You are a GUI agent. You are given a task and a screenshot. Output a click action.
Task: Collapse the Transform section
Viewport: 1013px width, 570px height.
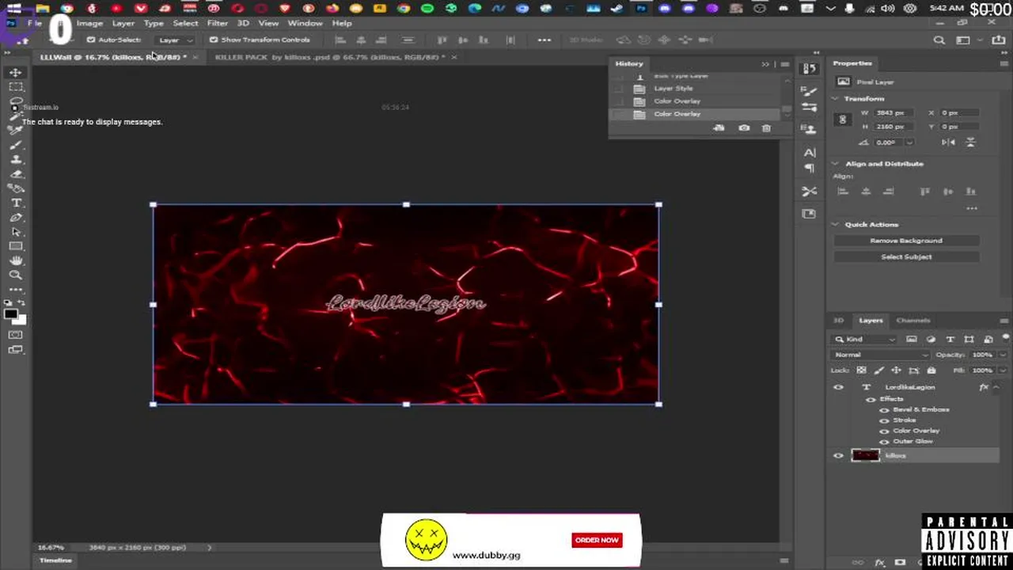[835, 99]
